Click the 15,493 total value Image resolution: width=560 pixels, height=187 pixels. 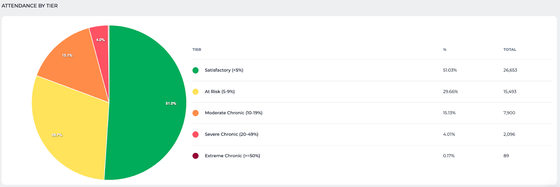click(x=510, y=92)
